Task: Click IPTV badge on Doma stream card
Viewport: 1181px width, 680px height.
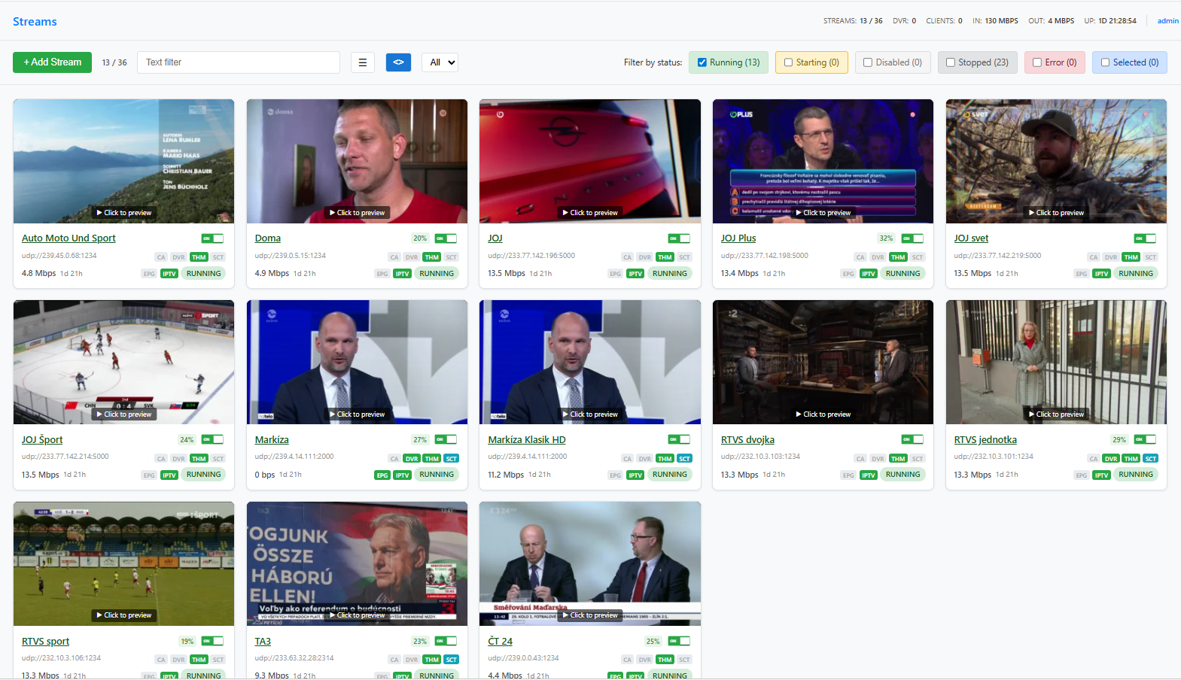Action: coord(403,274)
